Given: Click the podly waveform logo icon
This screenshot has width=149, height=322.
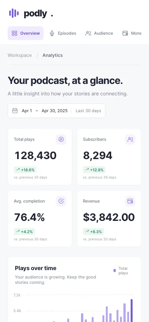Looking at the screenshot, I should 14,13.
